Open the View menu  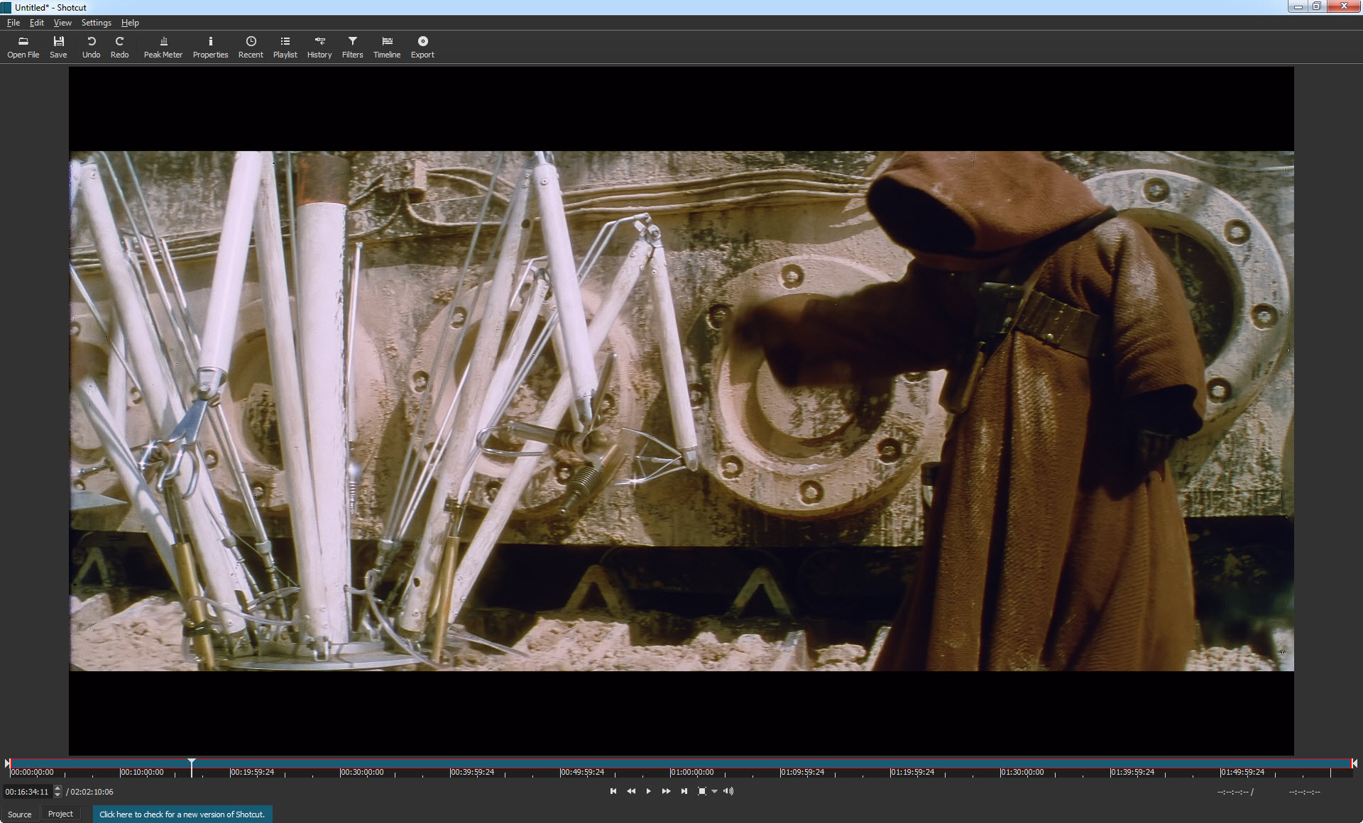click(x=62, y=23)
